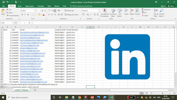Click the horizontal scrollbar track
The height and width of the screenshot is (100, 177).
[139, 90]
